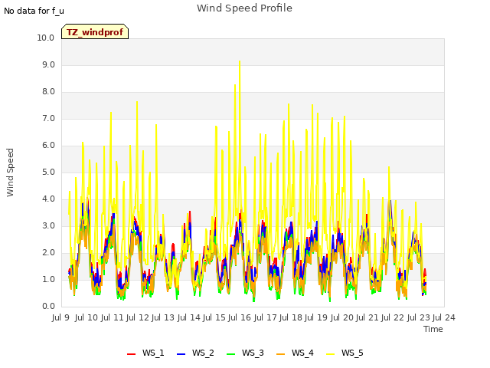The height and width of the screenshot is (368, 490).
Task: Click the Wind Speed y-axis label
Action: click(x=10, y=172)
